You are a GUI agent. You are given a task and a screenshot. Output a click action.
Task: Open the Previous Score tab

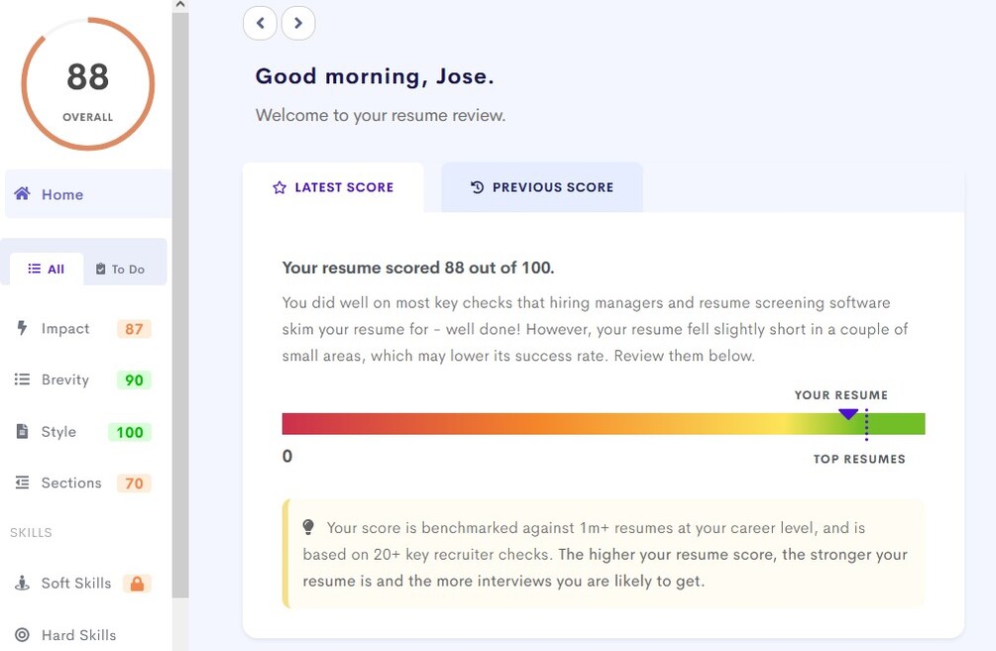(542, 186)
